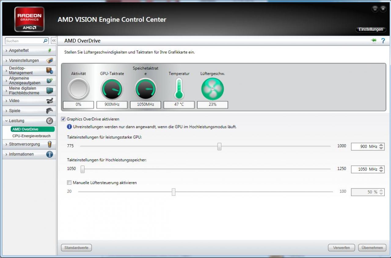Minimize the Control Center window
This screenshot has height=258, width=391.
coord(375,9)
